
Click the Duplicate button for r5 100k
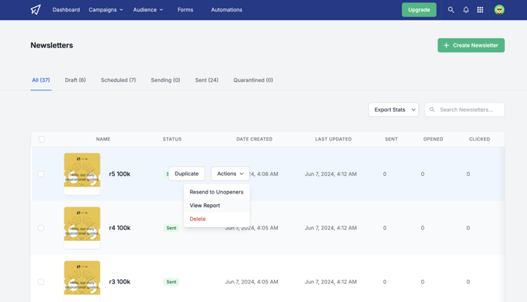187,174
